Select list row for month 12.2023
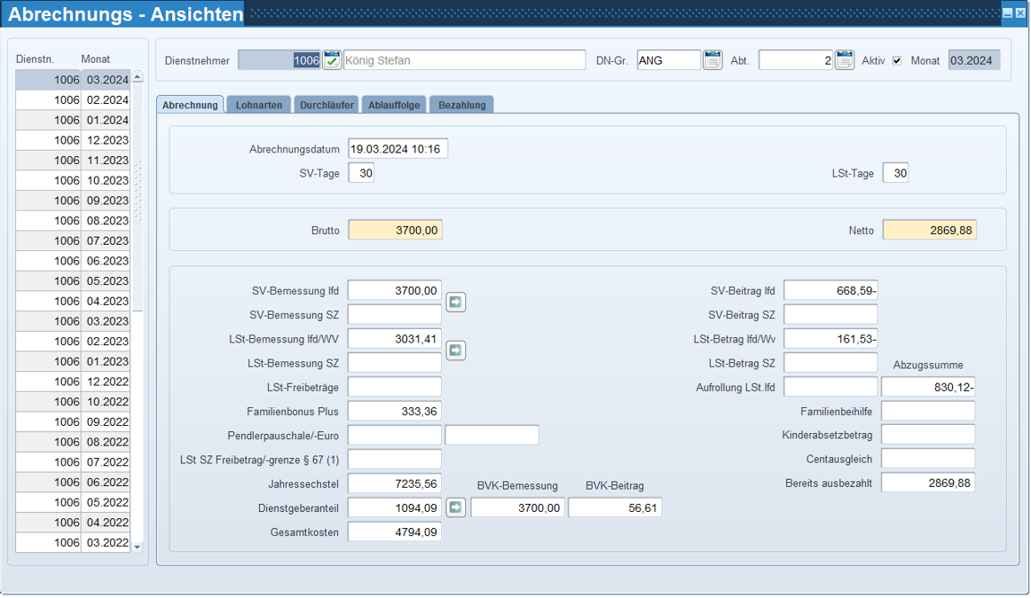The height and width of the screenshot is (598, 1031). click(73, 140)
